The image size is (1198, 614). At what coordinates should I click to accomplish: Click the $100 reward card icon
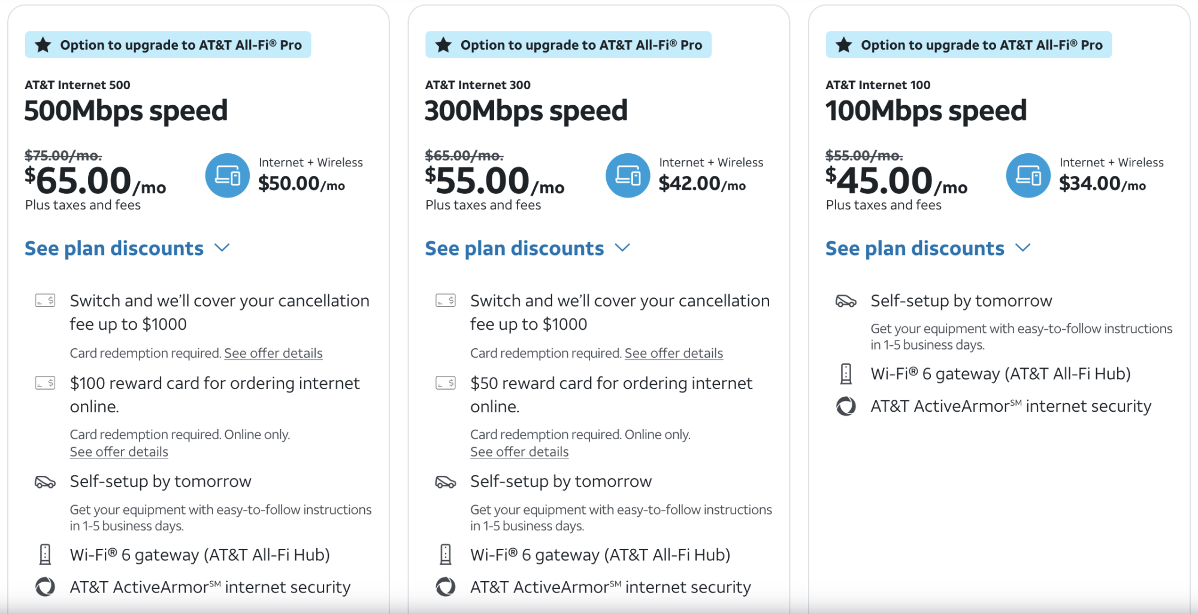tap(45, 383)
